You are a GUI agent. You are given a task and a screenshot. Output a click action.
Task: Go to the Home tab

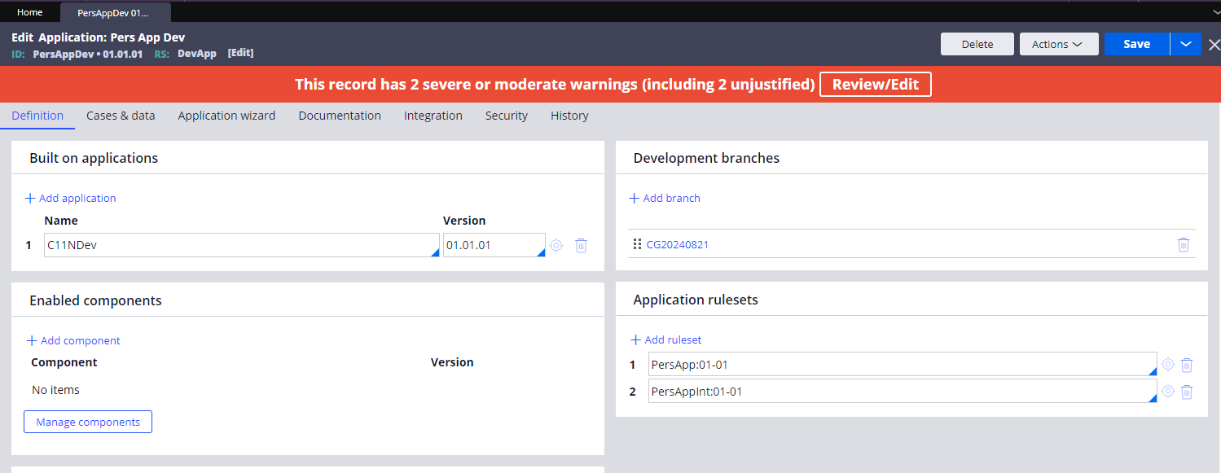coord(30,12)
